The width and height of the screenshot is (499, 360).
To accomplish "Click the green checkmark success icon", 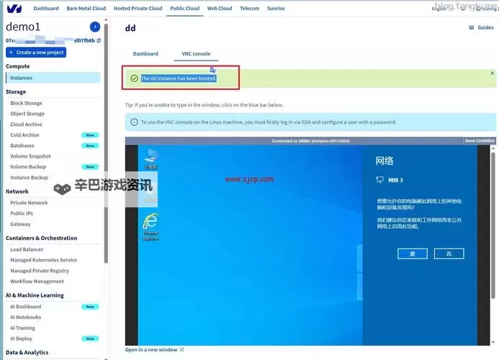I will click(x=135, y=78).
